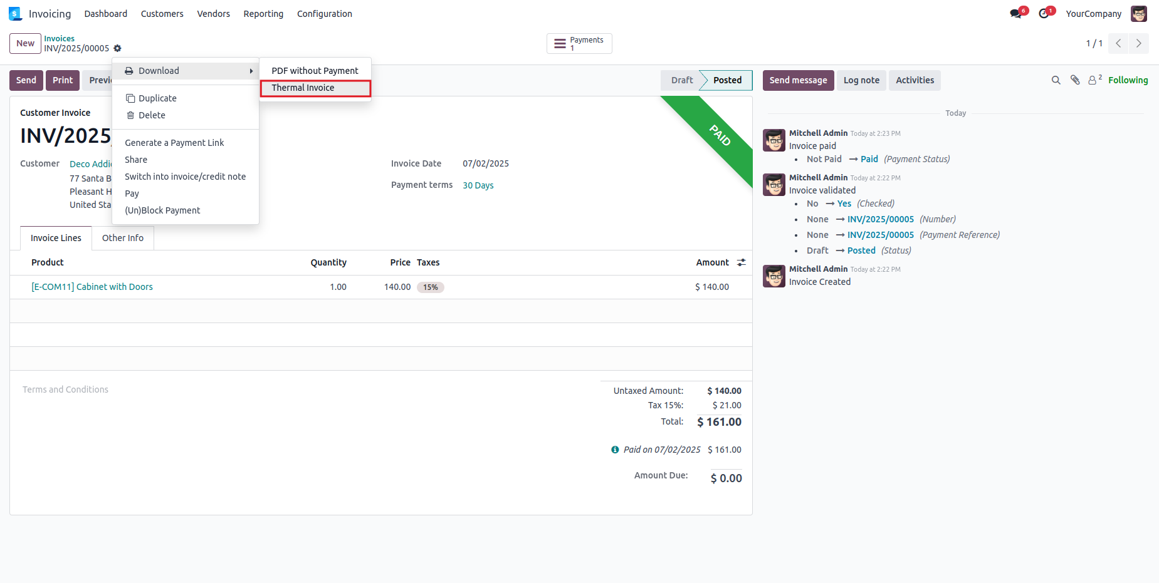Open attachments via the paperclip icon

coord(1075,80)
